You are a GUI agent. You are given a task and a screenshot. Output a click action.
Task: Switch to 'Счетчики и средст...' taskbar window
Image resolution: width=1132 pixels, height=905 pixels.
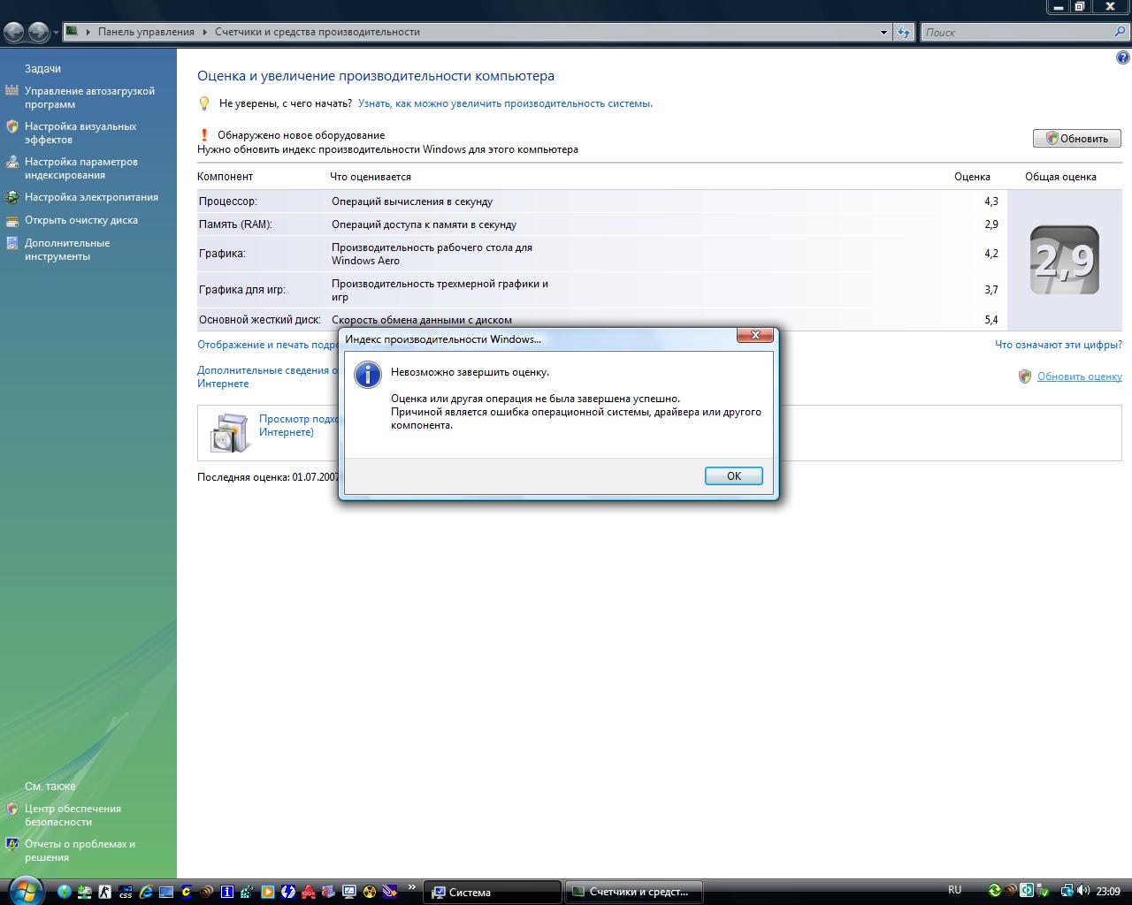[633, 892]
